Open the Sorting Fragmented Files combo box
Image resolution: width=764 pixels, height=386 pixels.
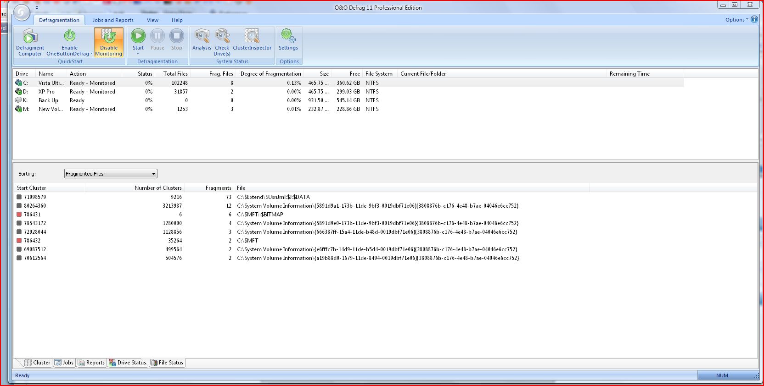click(111, 174)
